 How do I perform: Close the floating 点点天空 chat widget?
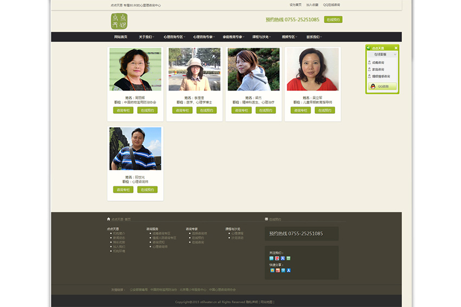tap(396, 48)
